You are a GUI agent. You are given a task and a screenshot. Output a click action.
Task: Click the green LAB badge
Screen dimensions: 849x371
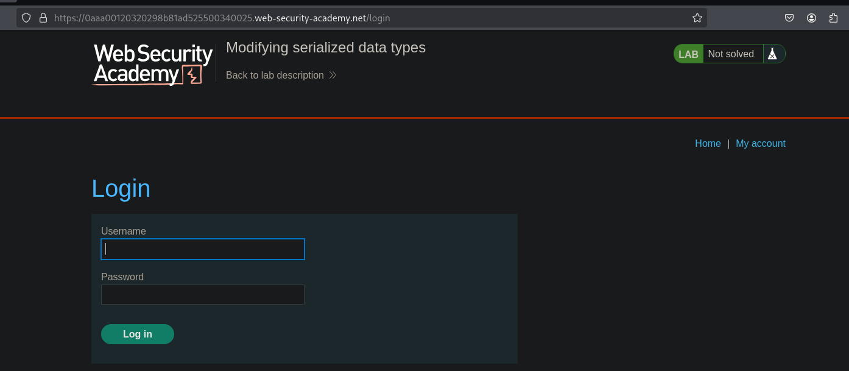click(x=689, y=54)
